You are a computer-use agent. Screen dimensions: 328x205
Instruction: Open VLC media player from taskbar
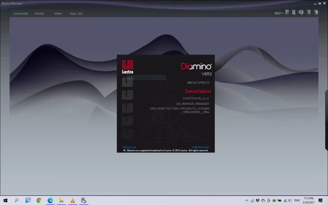click(x=72, y=200)
